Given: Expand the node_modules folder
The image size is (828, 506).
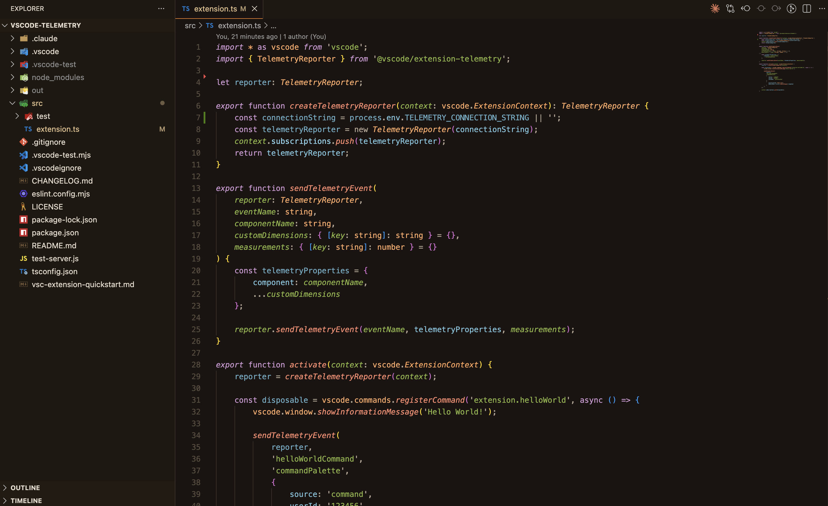Looking at the screenshot, I should pyautogui.click(x=12, y=77).
